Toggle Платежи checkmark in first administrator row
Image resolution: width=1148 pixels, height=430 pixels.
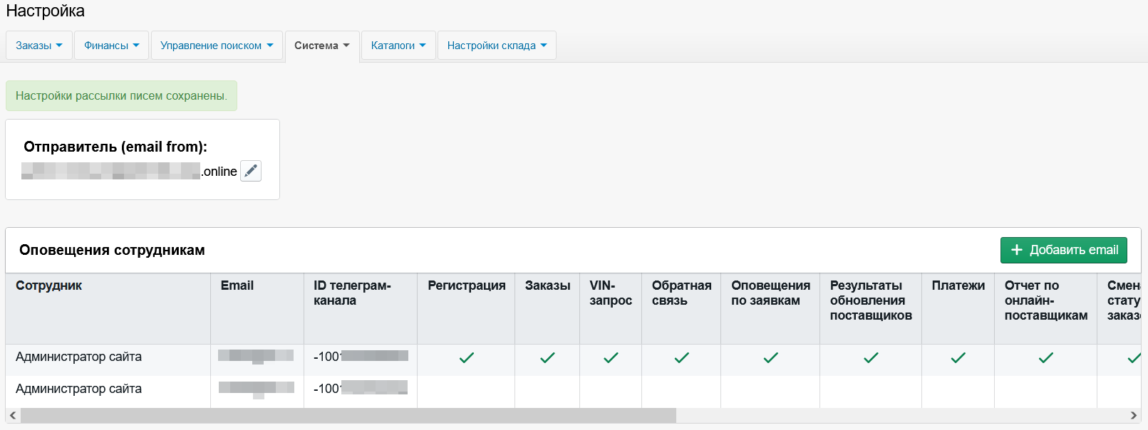[x=958, y=357]
